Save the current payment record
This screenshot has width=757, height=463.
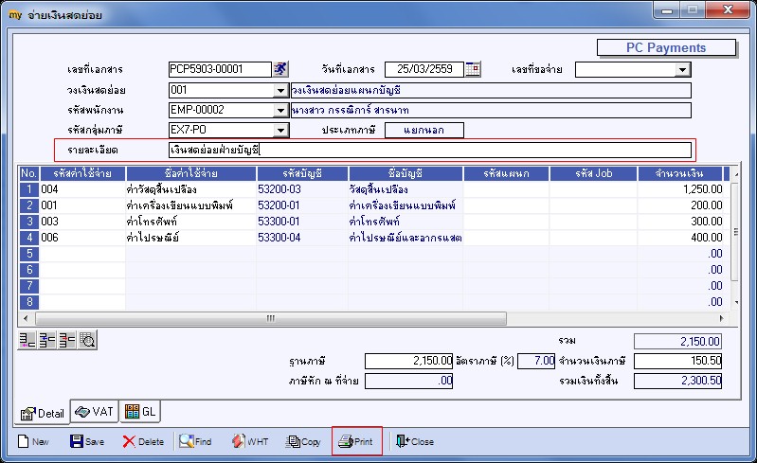[x=87, y=441]
